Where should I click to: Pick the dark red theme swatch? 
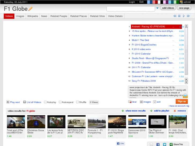pyautogui.click(x=156, y=2)
